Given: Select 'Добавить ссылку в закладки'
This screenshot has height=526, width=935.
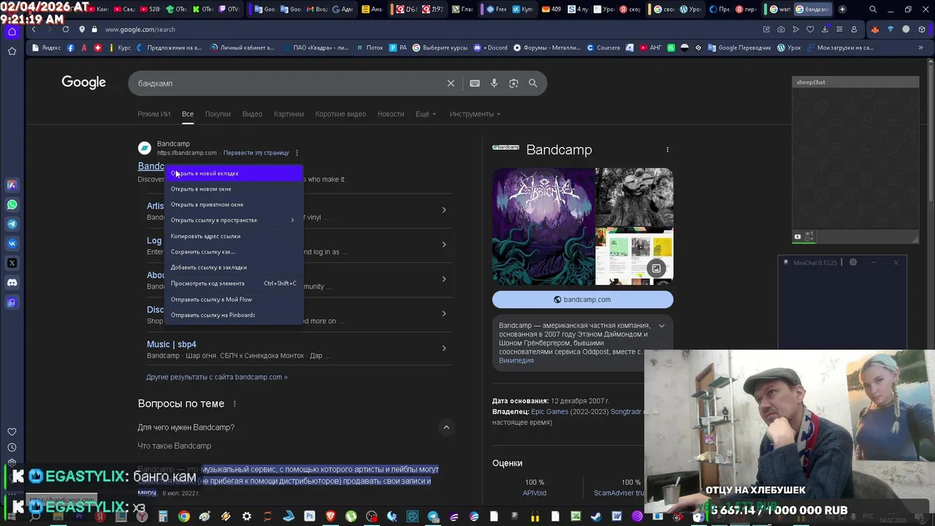Looking at the screenshot, I should coord(234,267).
